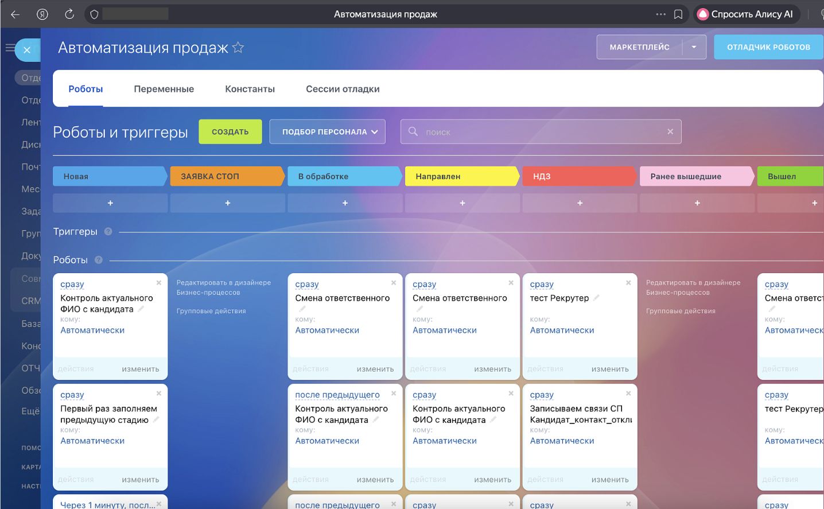The width and height of the screenshot is (824, 509).
Task: Add page to favorites with the star icon
Action: pyautogui.click(x=238, y=48)
